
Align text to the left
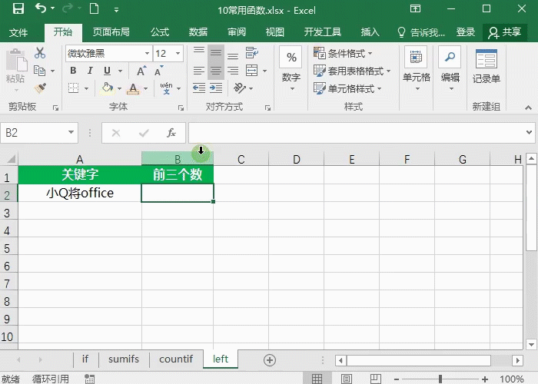tap(199, 71)
